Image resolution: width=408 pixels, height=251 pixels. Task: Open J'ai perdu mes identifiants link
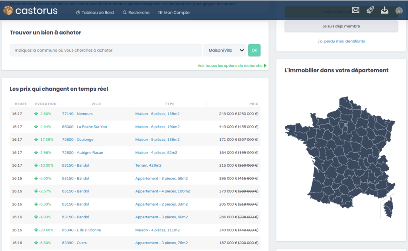[x=341, y=41]
